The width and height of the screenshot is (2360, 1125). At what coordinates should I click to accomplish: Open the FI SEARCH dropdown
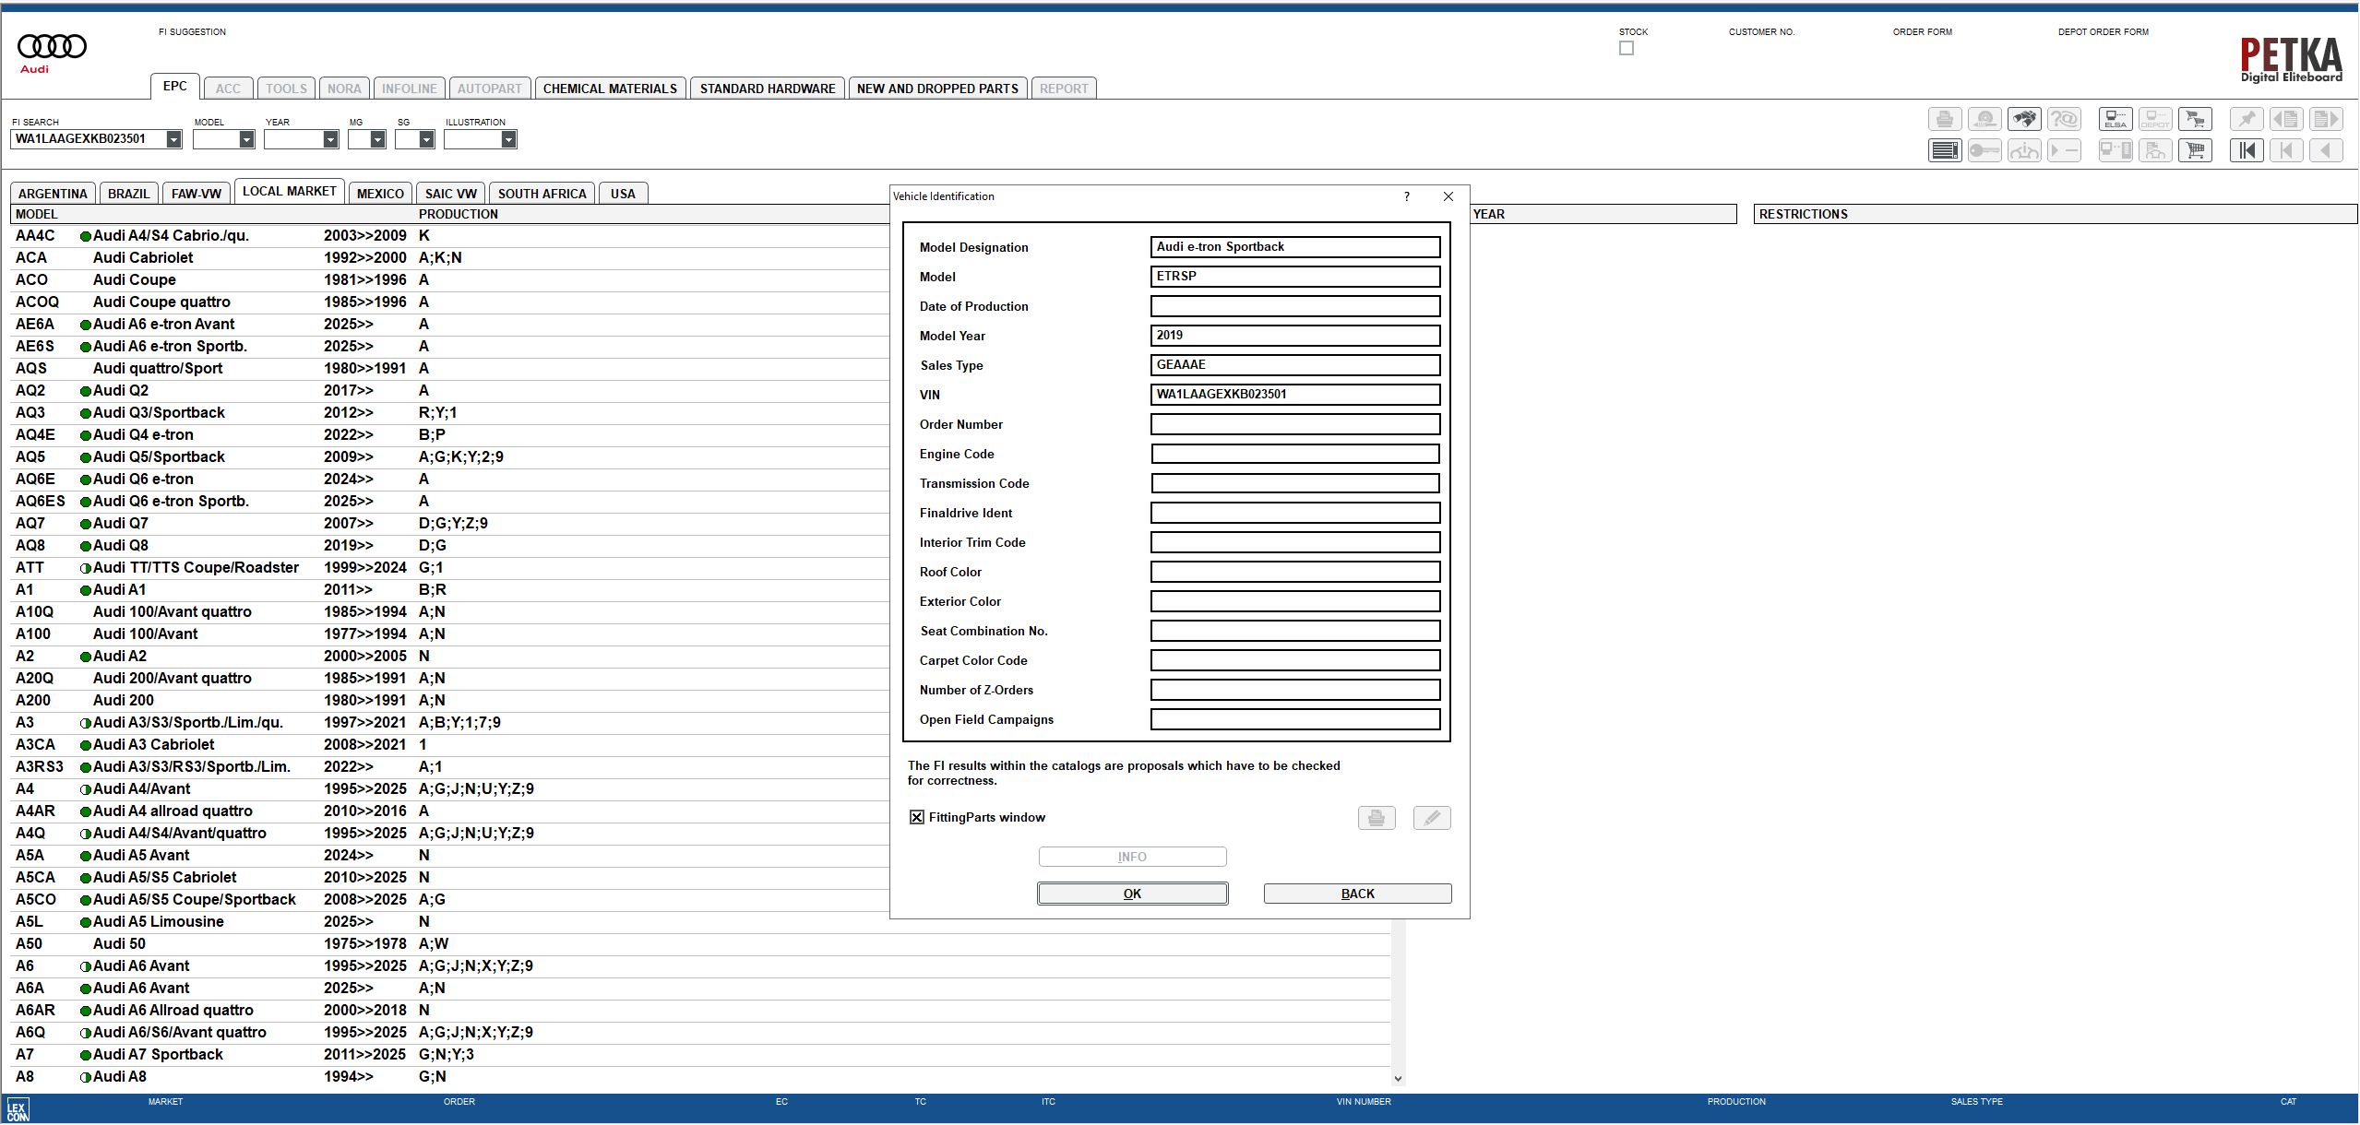point(173,139)
